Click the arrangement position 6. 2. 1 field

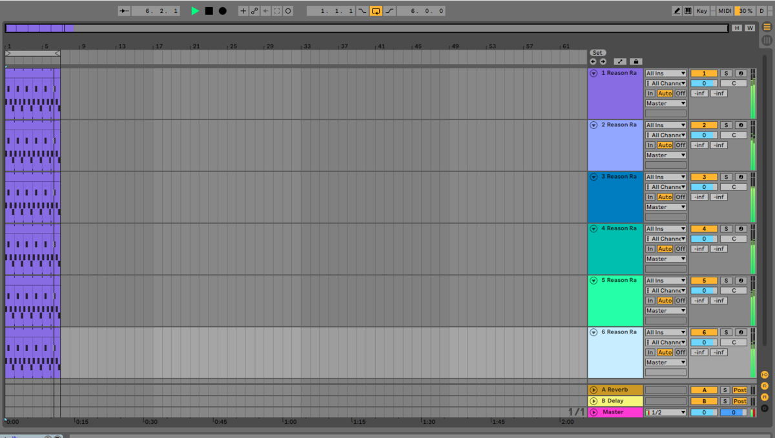(x=156, y=11)
